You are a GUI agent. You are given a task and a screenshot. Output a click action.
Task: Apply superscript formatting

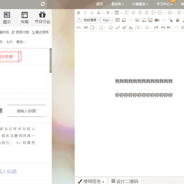pyautogui.click(x=124, y=28)
